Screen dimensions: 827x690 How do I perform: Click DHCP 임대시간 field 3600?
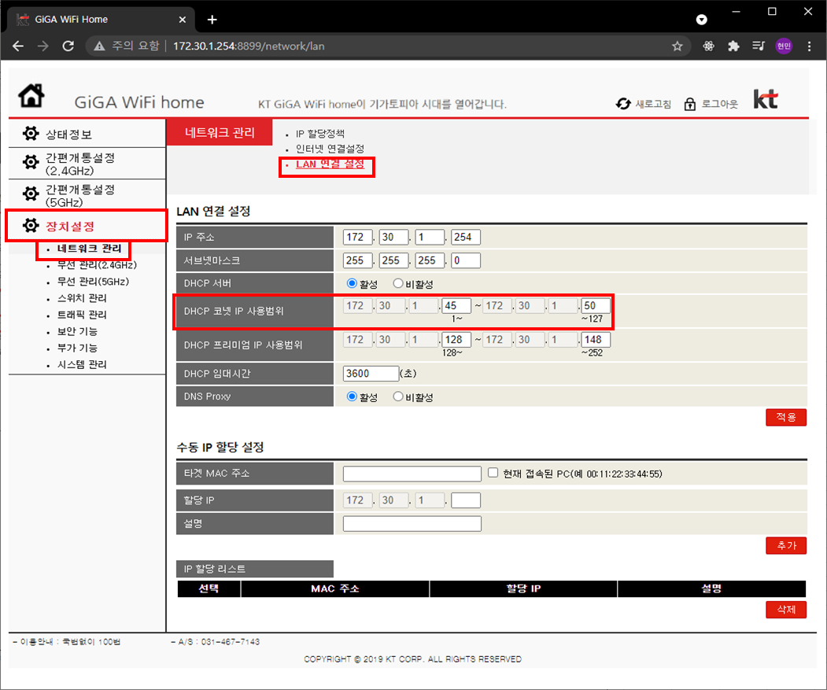pyautogui.click(x=371, y=374)
